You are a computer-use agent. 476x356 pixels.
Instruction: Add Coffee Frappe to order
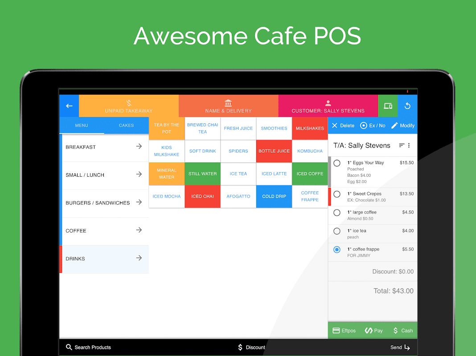(310, 196)
